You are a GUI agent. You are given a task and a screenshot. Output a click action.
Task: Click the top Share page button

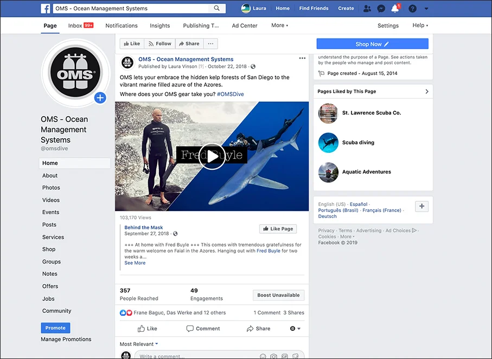point(189,43)
